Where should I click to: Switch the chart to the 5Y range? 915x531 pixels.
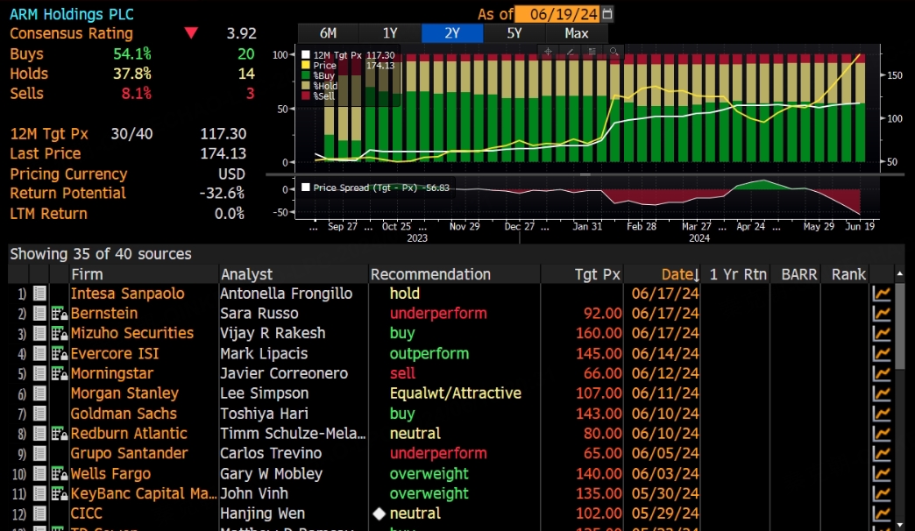pos(514,33)
